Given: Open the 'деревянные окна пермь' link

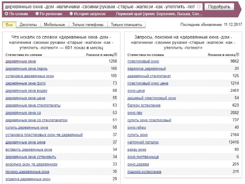Looking at the screenshot, I should [x=26, y=69].
